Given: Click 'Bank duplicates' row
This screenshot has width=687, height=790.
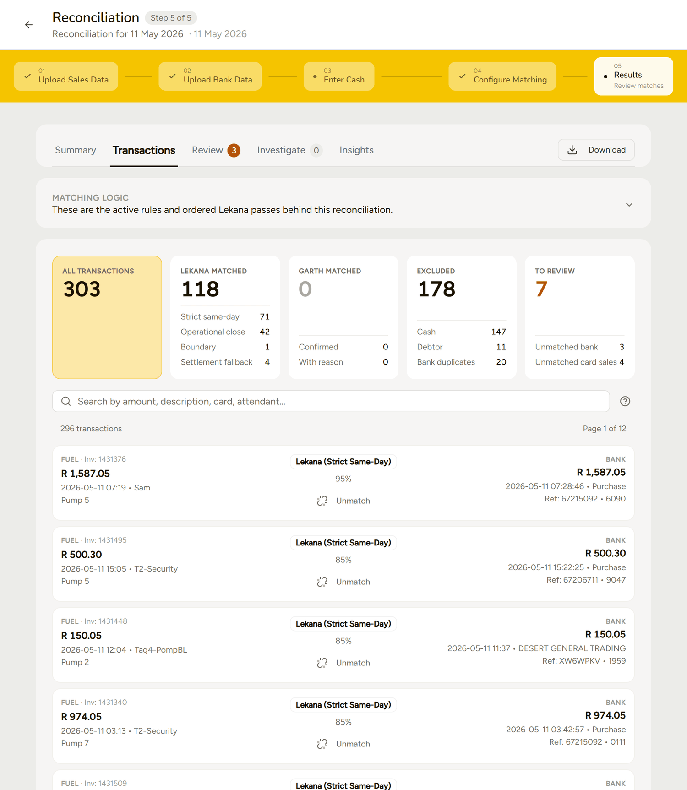Looking at the screenshot, I should pos(462,362).
